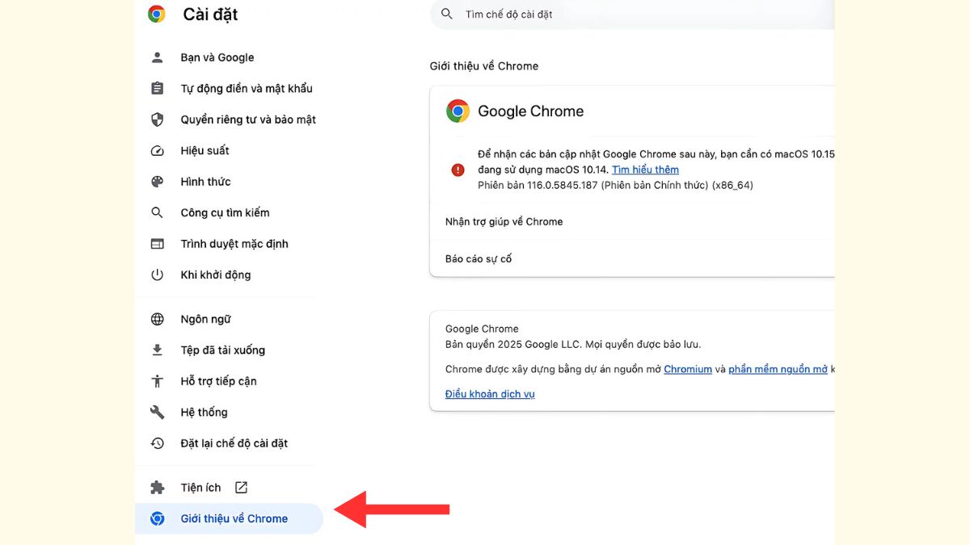Click the Google Chrome card title

coord(530,111)
